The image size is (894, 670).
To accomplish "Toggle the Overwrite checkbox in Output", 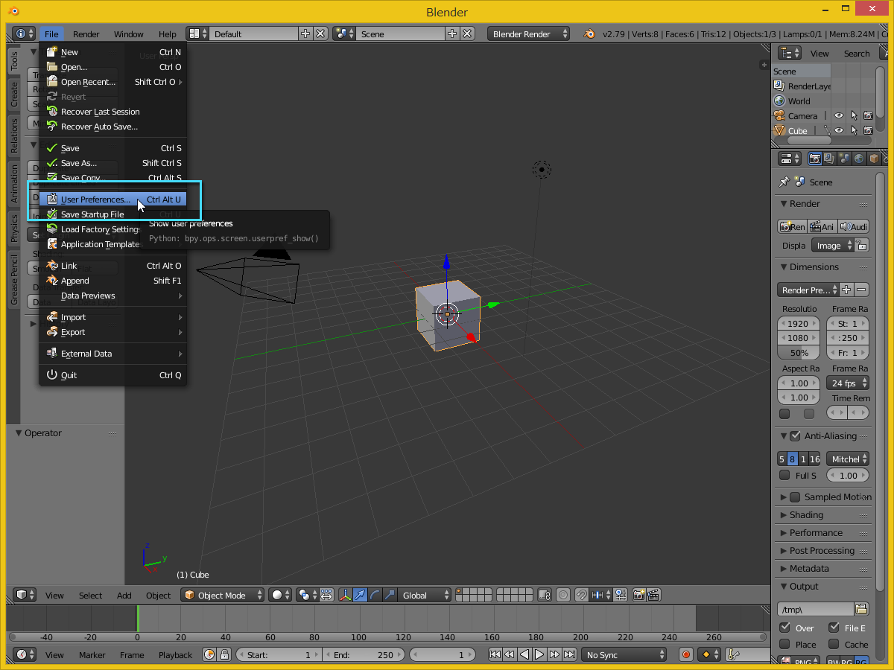I will (784, 628).
